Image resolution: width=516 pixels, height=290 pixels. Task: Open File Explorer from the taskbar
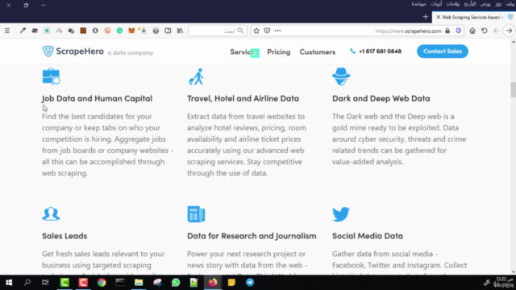click(139, 283)
